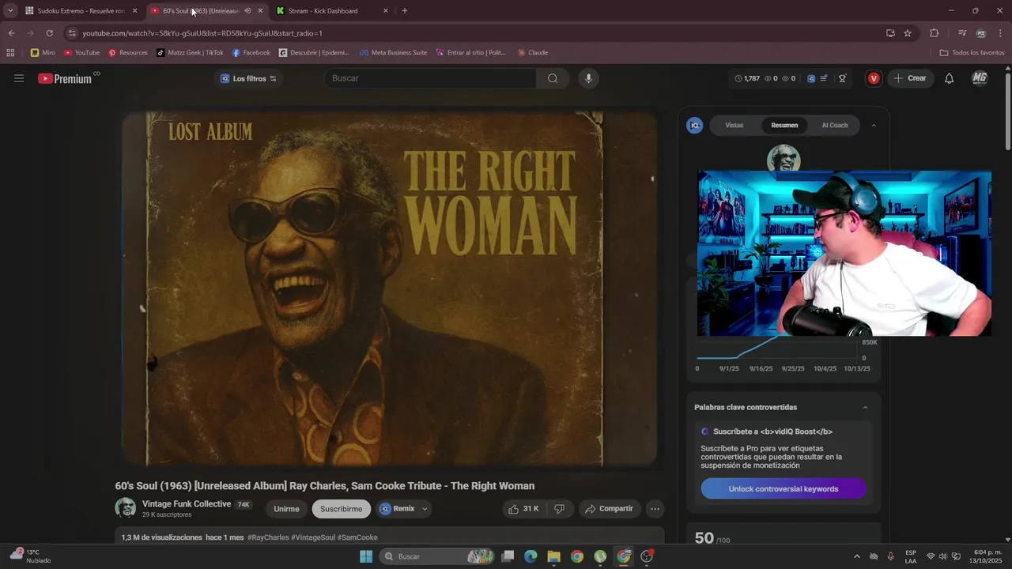Click the page vertical scrollbar
The image size is (1012, 569).
click(x=1007, y=111)
